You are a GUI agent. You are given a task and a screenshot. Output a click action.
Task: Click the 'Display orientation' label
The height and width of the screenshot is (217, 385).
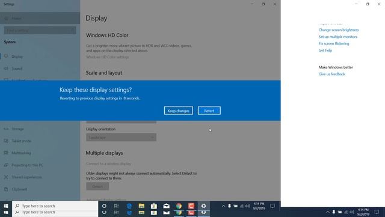pos(100,129)
